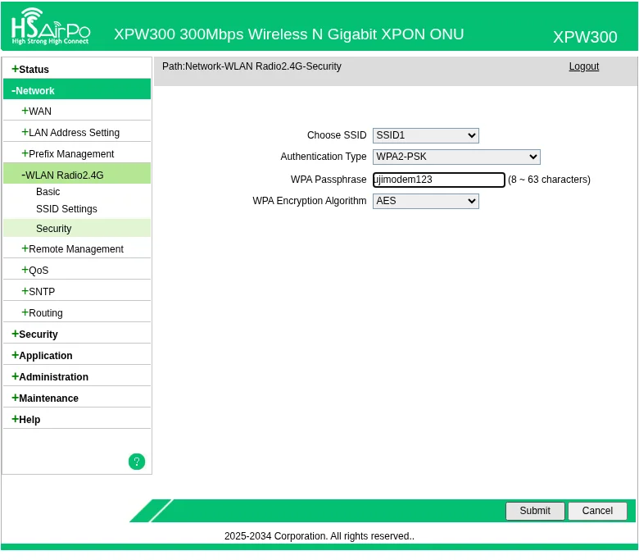Expand the Application menu
639x560 pixels.
pyautogui.click(x=42, y=355)
